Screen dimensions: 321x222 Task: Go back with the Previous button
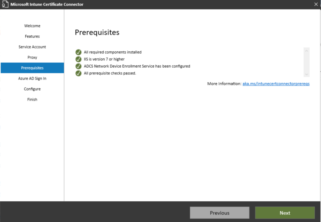pos(219,213)
